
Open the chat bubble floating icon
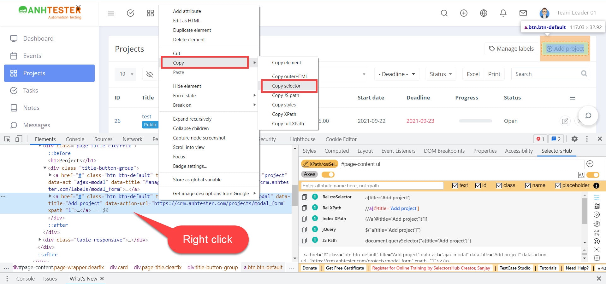[588, 116]
